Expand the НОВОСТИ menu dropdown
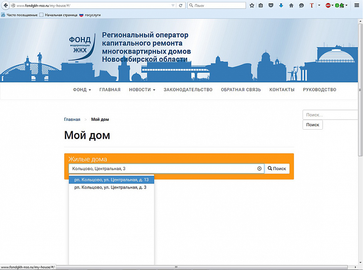 (x=142, y=90)
